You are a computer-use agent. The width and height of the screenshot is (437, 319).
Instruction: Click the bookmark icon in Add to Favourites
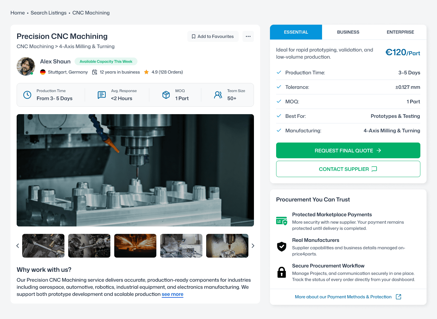pos(194,36)
